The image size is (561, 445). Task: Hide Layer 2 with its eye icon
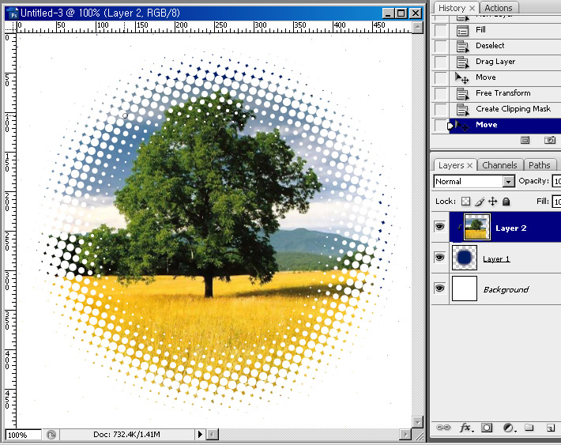click(439, 226)
